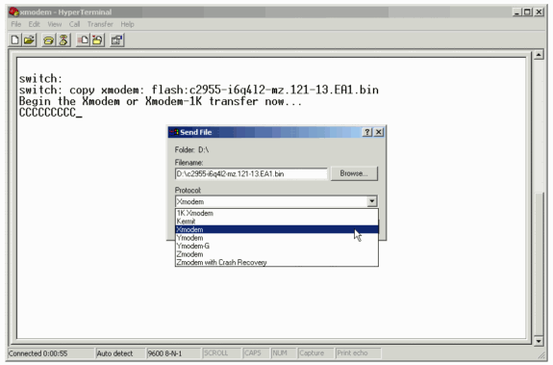553x365 pixels.
Task: Click the terminal scrollbar down arrow
Action: coord(539,341)
